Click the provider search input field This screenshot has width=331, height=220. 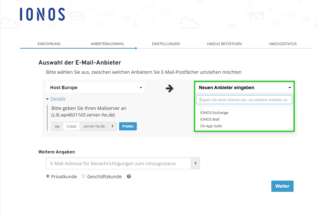[244, 100]
